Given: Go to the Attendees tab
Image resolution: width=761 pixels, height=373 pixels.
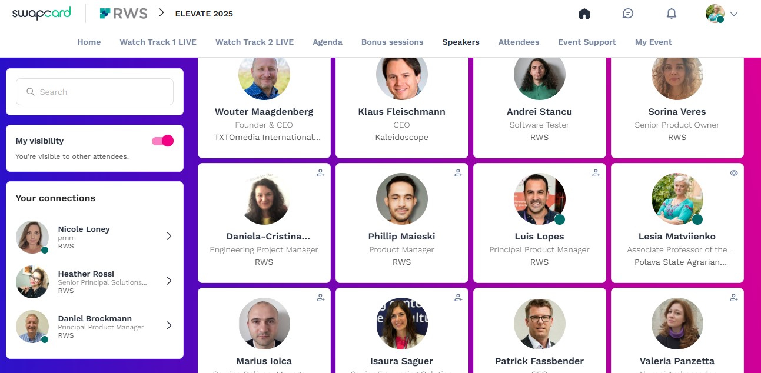Looking at the screenshot, I should 519,42.
